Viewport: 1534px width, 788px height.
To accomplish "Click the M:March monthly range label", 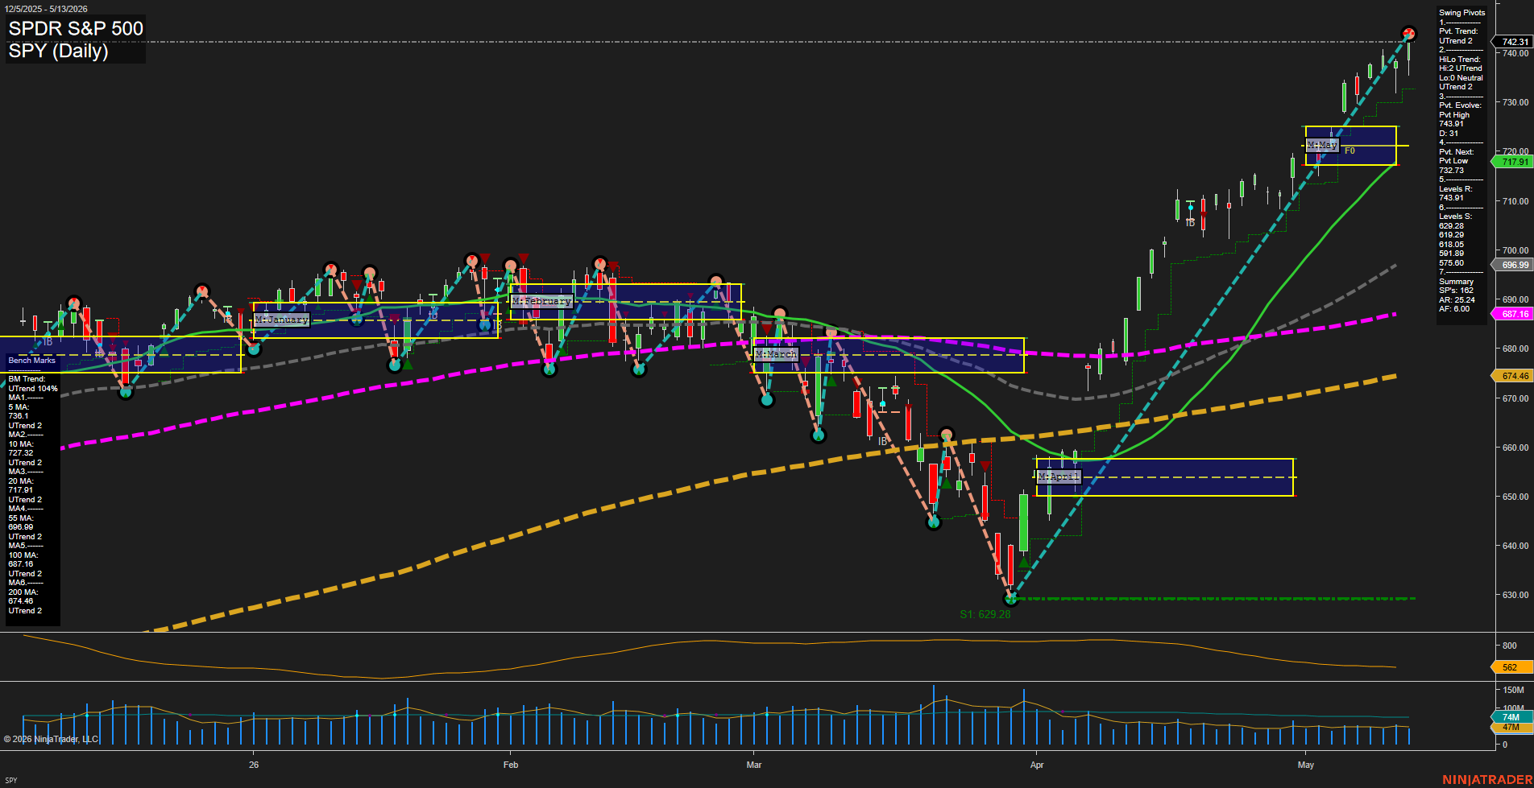I will pos(776,354).
